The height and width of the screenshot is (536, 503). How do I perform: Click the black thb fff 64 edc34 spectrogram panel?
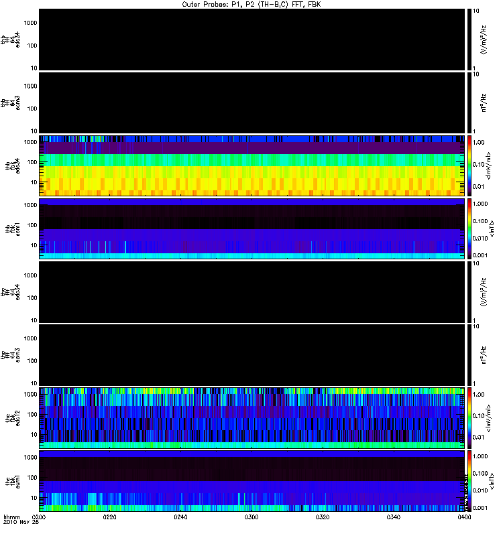[x=252, y=40]
